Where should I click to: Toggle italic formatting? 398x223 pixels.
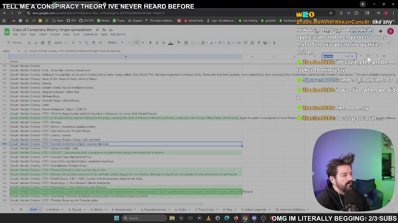pos(157,43)
